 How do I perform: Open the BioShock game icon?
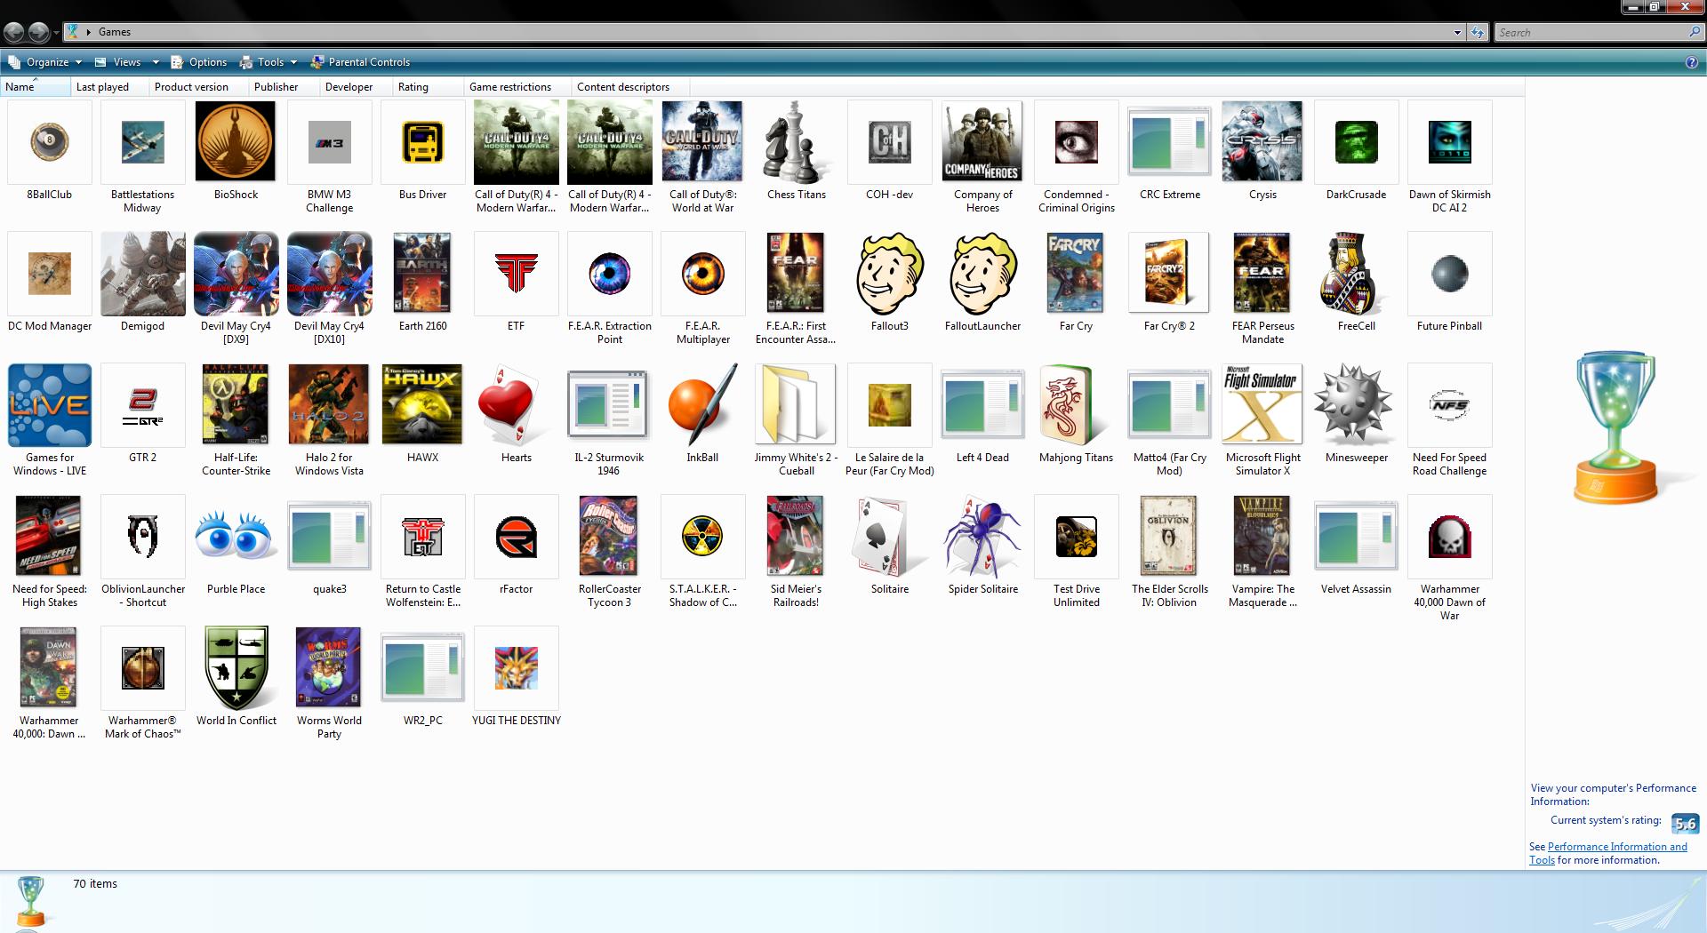pyautogui.click(x=236, y=141)
